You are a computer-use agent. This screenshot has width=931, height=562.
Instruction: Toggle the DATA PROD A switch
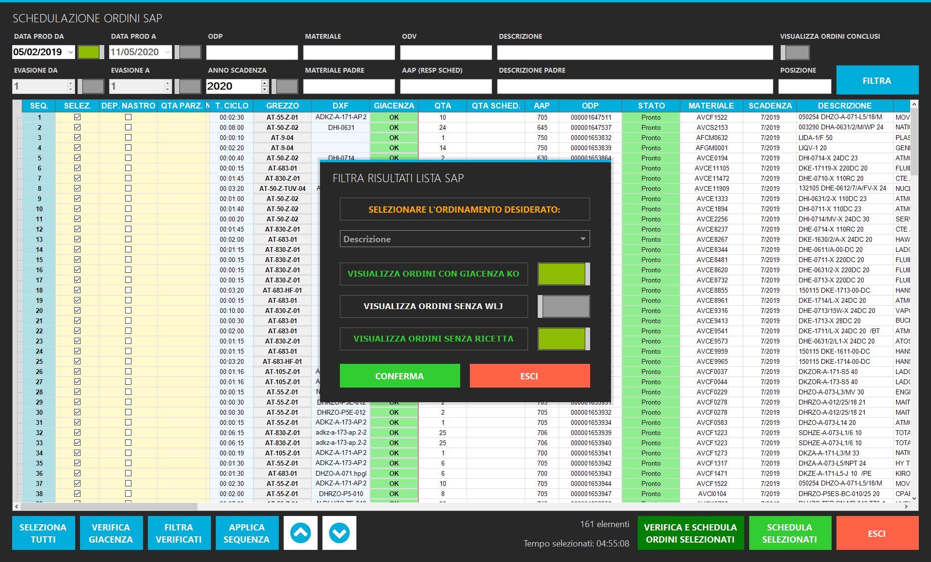[188, 52]
